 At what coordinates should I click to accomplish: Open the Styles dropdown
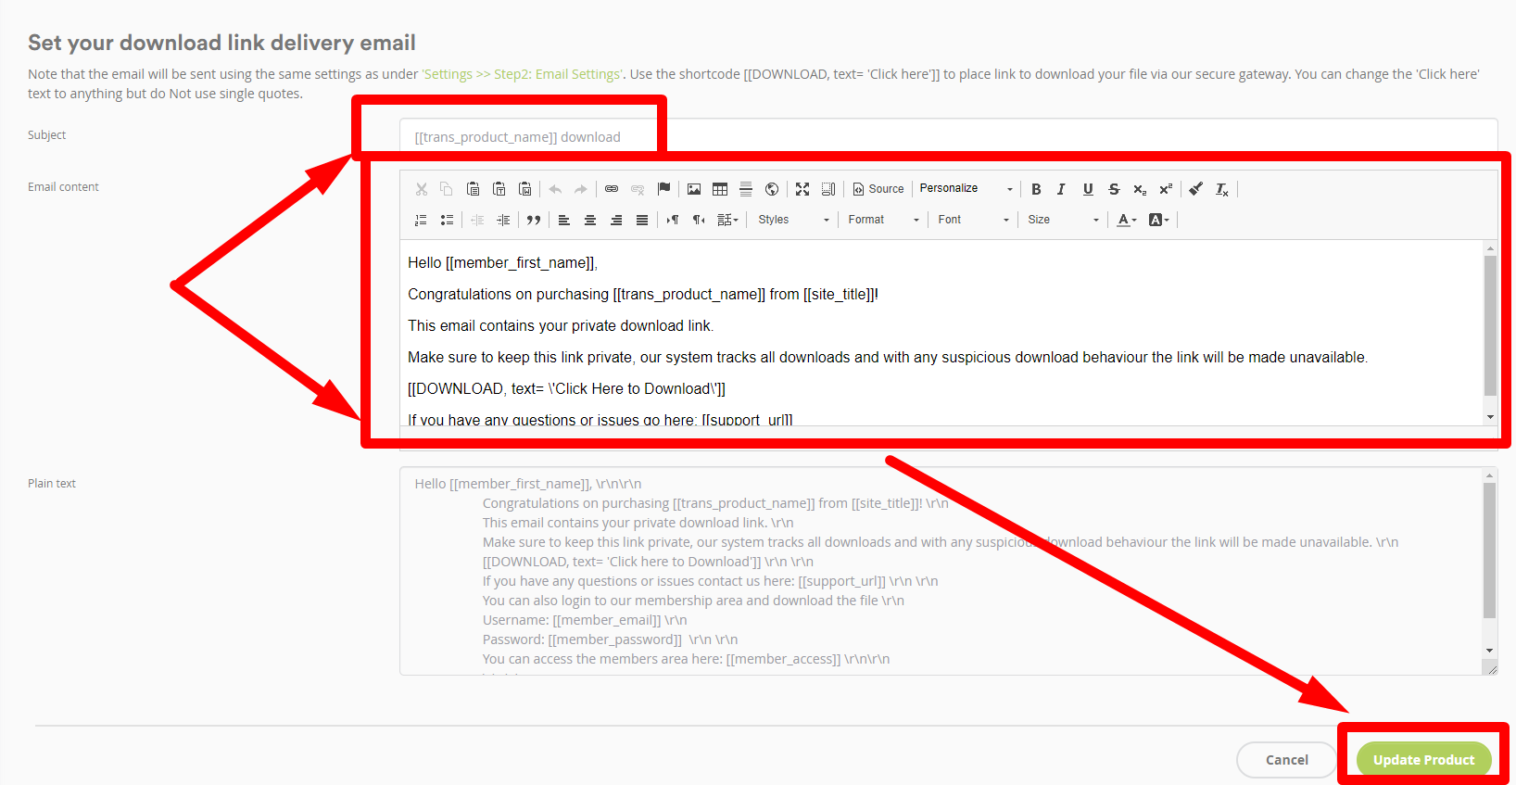click(793, 220)
